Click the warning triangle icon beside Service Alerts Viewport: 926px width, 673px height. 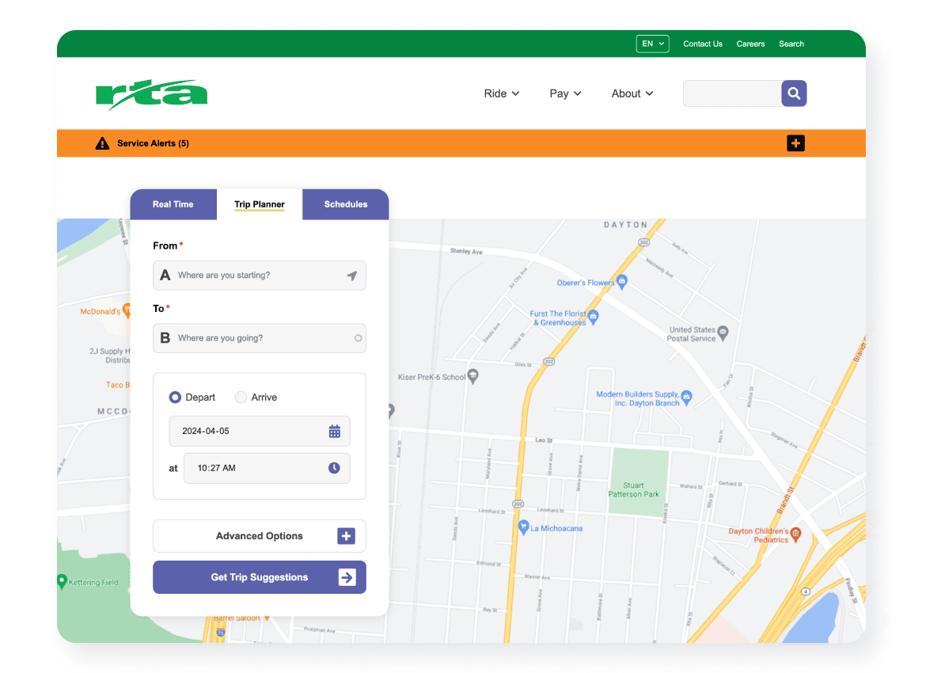101,143
